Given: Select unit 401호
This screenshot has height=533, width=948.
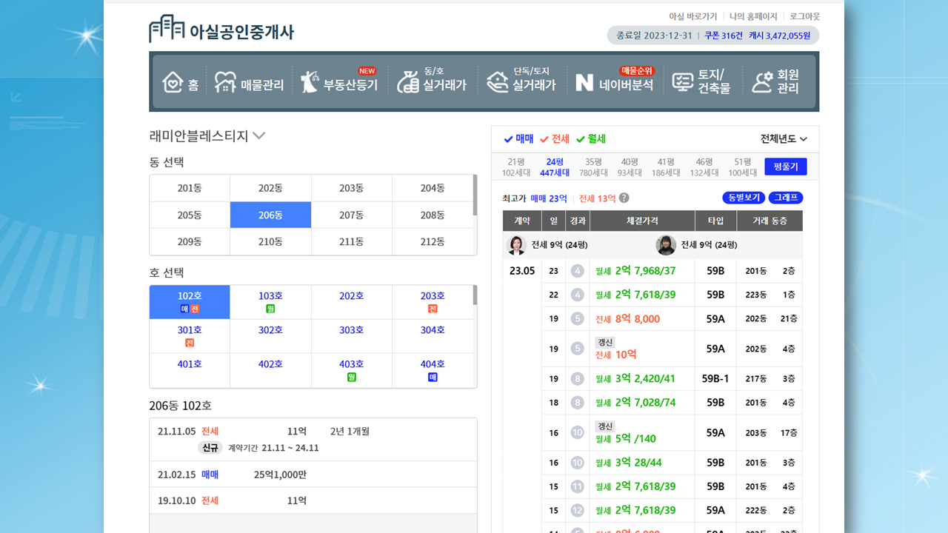Looking at the screenshot, I should pyautogui.click(x=190, y=370).
